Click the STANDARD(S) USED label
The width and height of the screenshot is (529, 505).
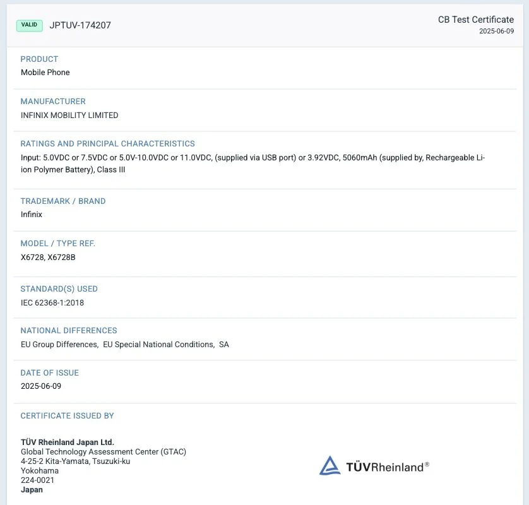coord(59,288)
